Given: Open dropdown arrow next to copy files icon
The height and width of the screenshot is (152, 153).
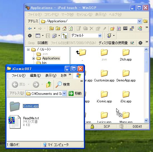Looking at the screenshot, I should (x=59, y=36).
